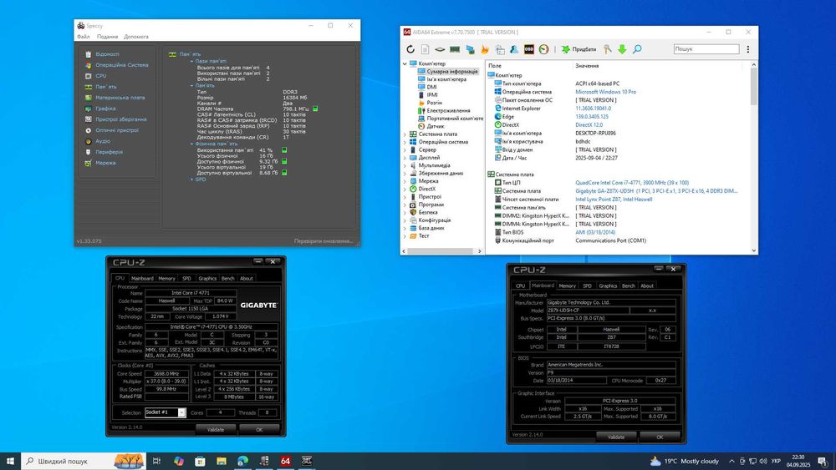Open the flame stability test icon in AIDA64

point(484,49)
